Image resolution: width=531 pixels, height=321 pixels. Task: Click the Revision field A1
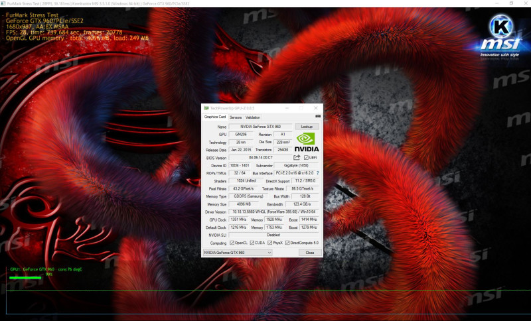tap(283, 134)
